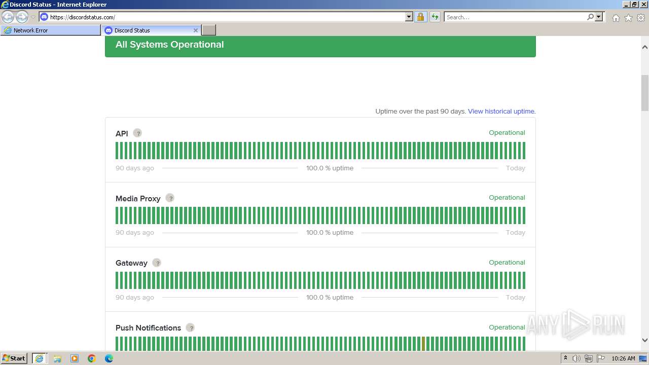Switch to the Network Error tab
649x365 pixels.
51,30
